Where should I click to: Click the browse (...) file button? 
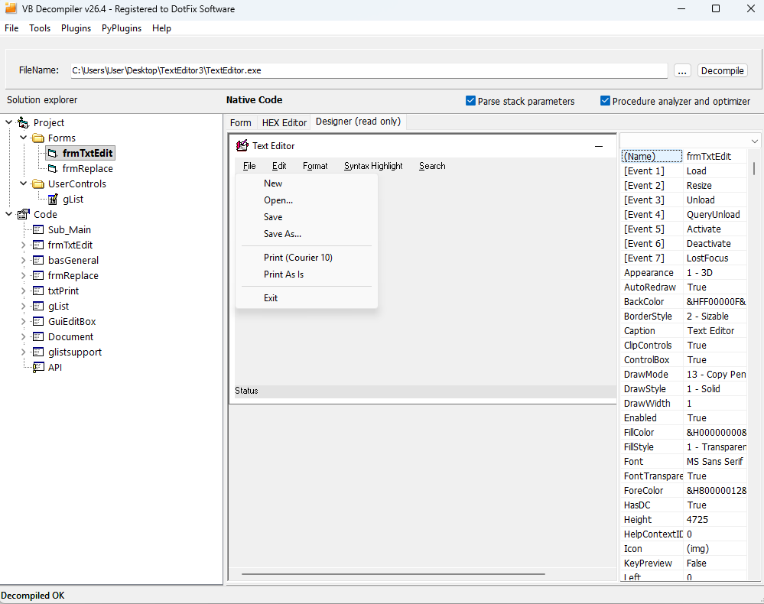pos(682,70)
